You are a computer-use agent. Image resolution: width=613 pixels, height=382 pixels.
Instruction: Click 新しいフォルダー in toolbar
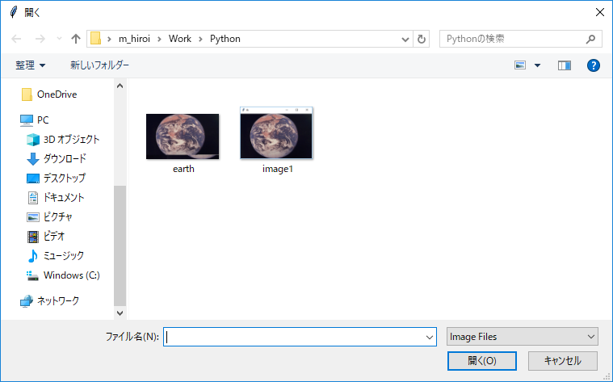(99, 65)
